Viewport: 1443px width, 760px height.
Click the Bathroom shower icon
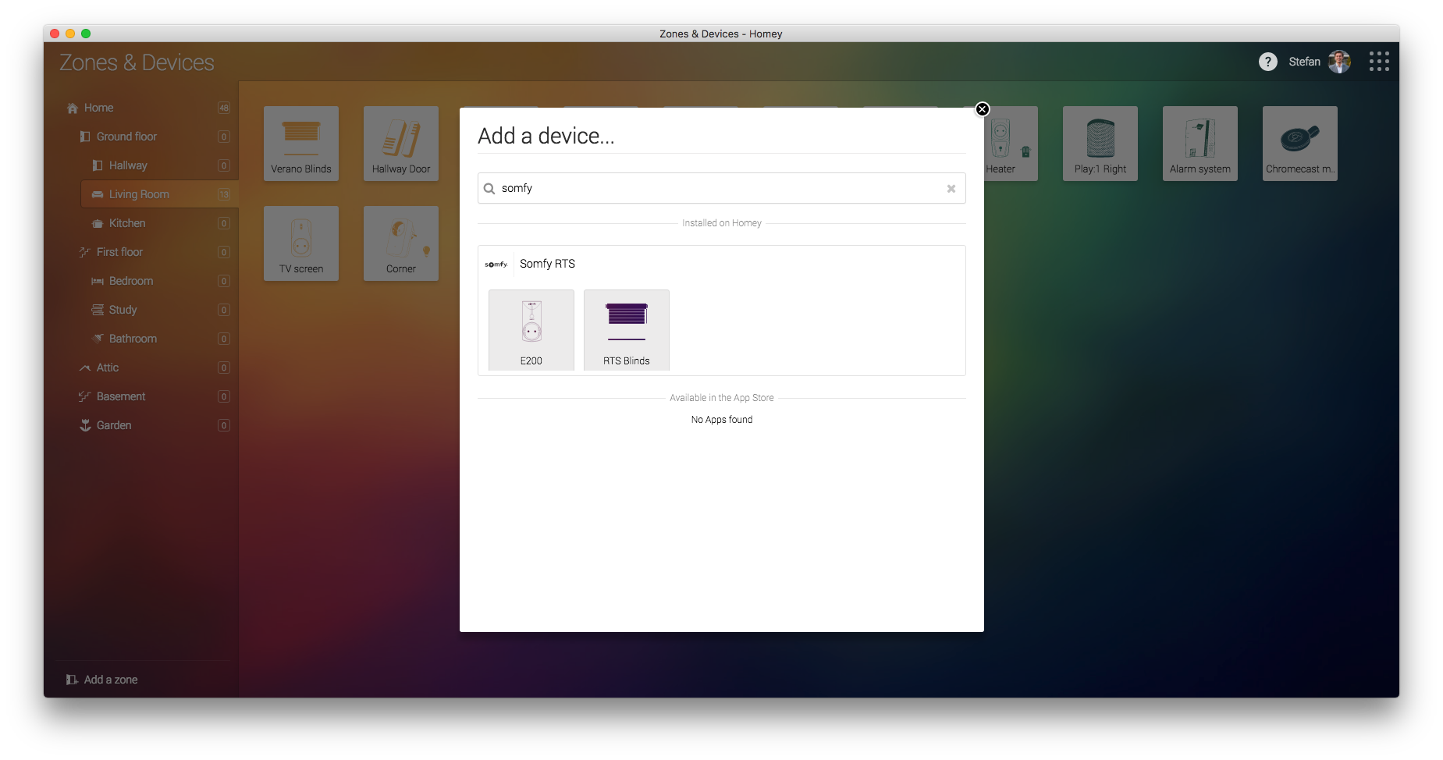pos(98,339)
